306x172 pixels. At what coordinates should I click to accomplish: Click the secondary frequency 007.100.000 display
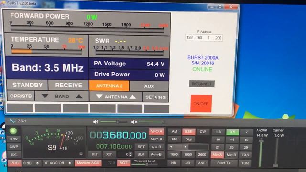114,147
